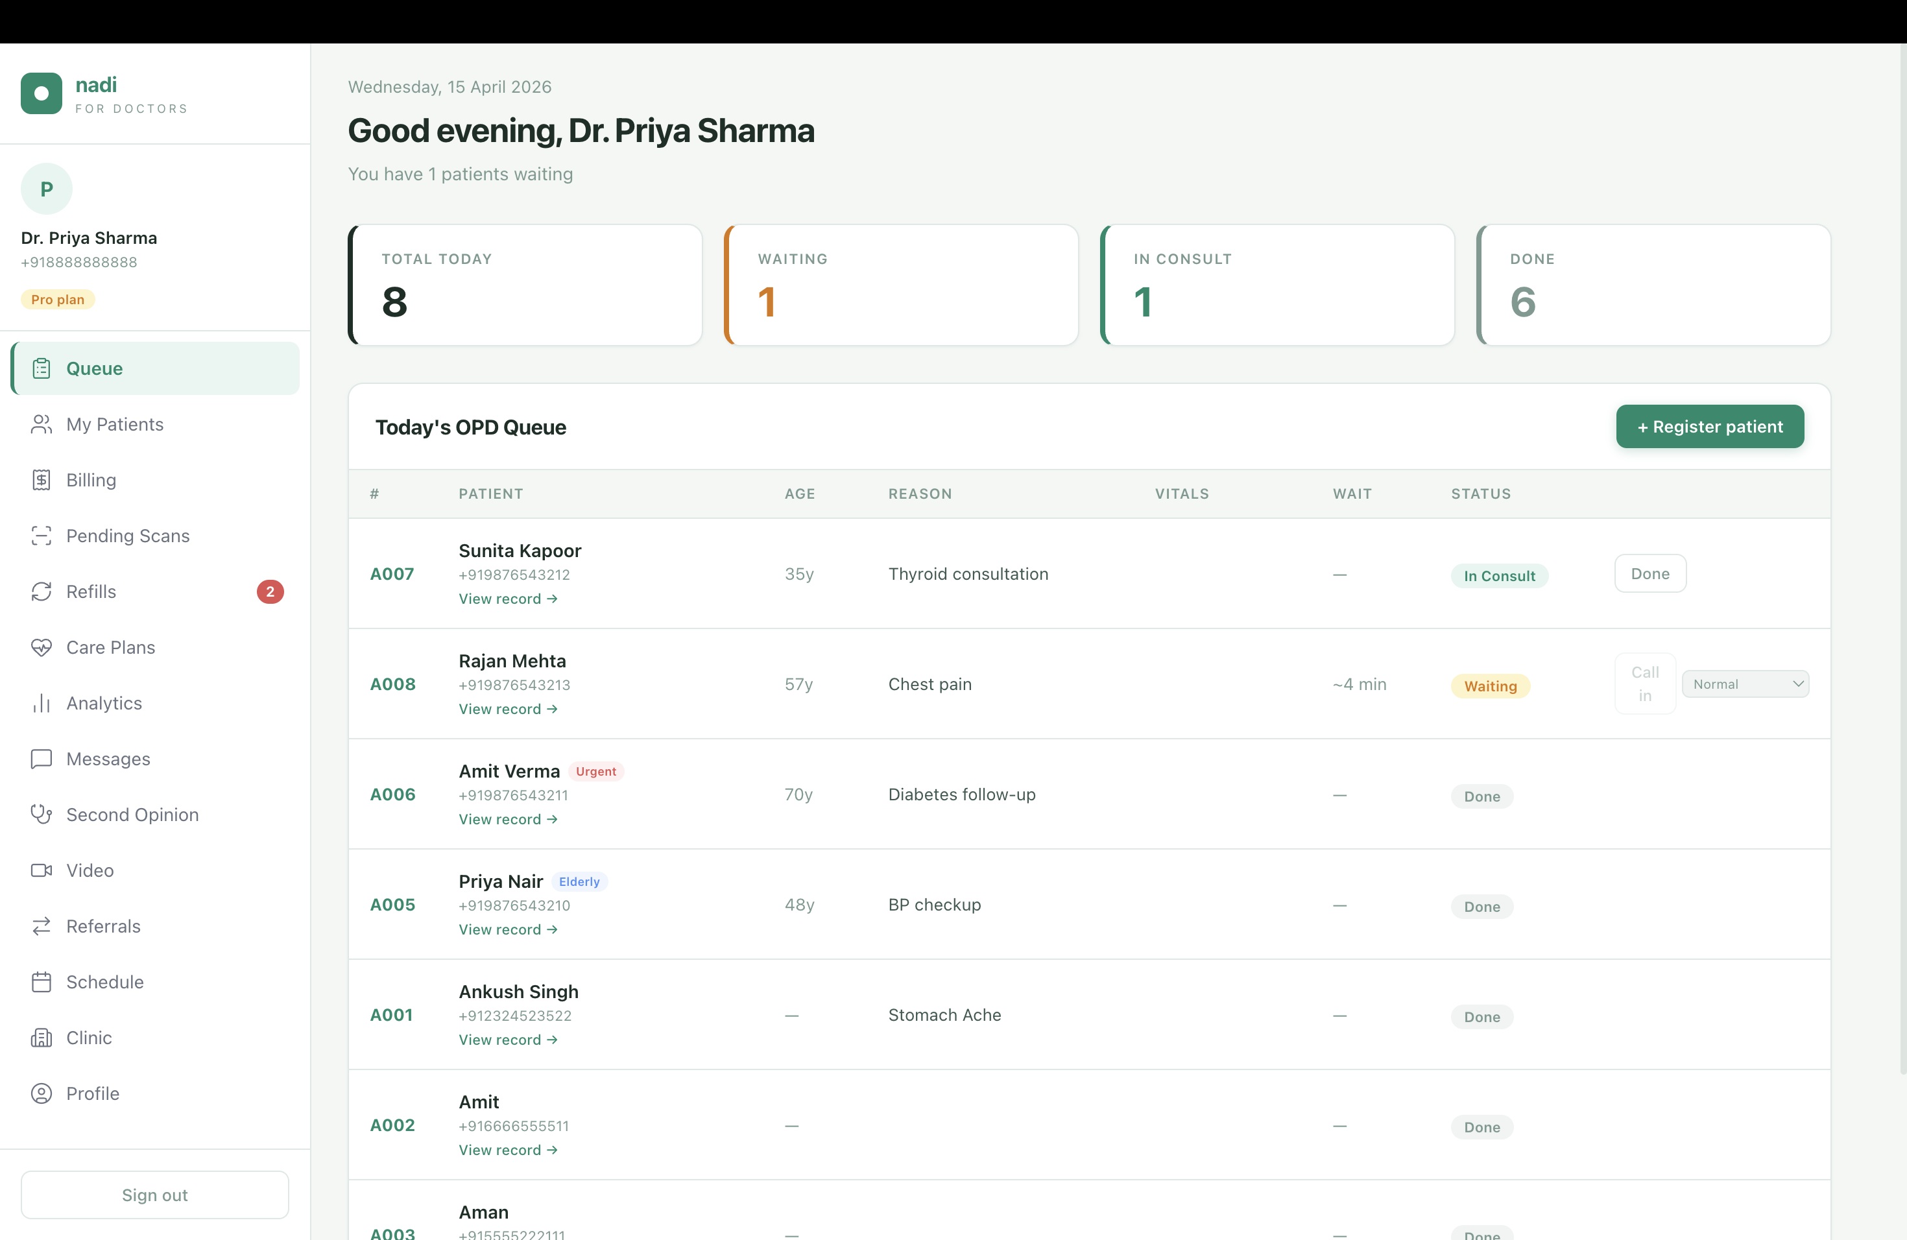Click the Patient column header
Image resolution: width=1907 pixels, height=1240 pixels.
click(x=490, y=494)
